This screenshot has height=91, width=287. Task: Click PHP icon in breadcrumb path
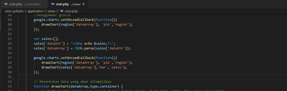click(62, 11)
